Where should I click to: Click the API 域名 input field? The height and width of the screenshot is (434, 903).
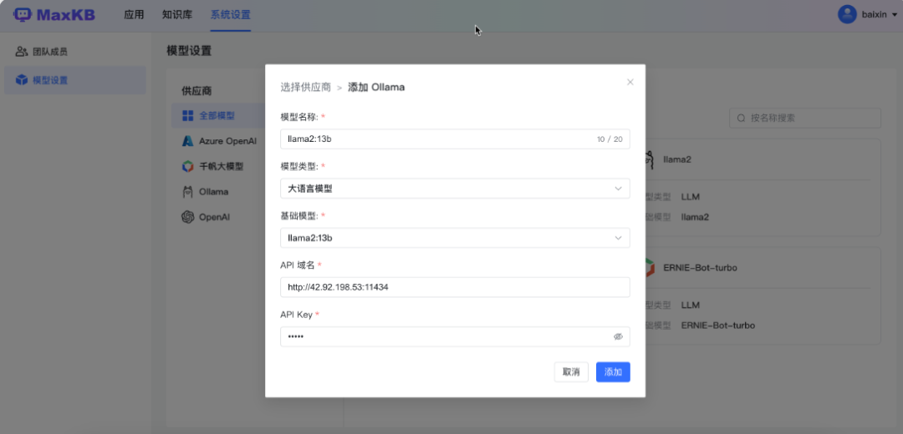(x=455, y=287)
